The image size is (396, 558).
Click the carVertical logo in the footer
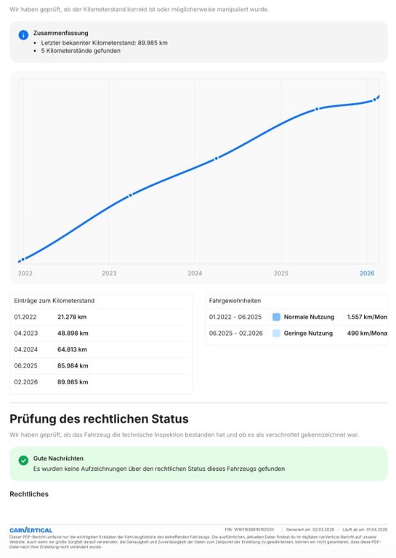[x=31, y=530]
